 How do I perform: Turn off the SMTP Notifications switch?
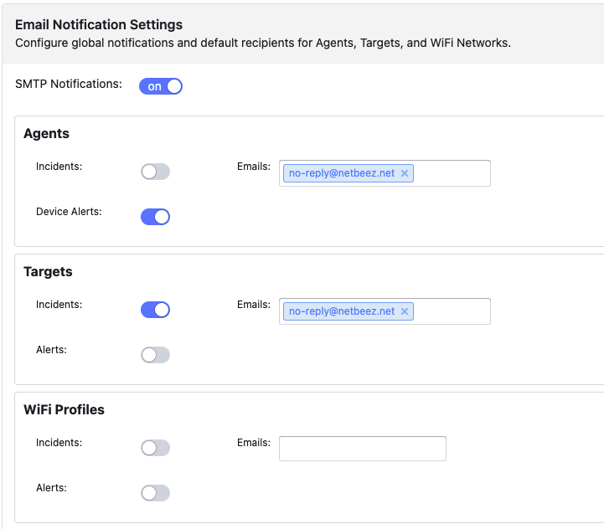pyautogui.click(x=161, y=86)
